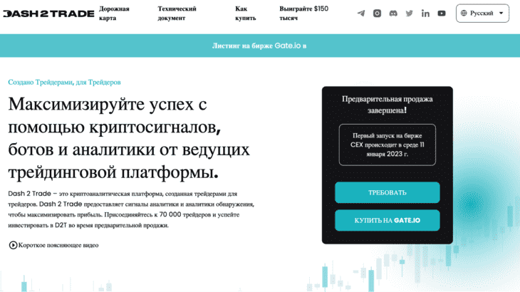Click the Dash 2 Trade logo
Viewport: 520px width, 292px height.
tap(48, 14)
